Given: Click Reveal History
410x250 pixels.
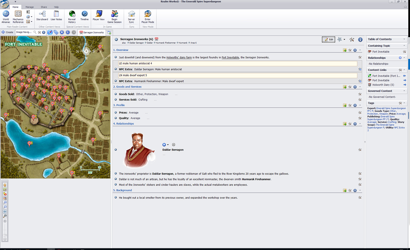Looking at the screenshot, I should point(72,17).
